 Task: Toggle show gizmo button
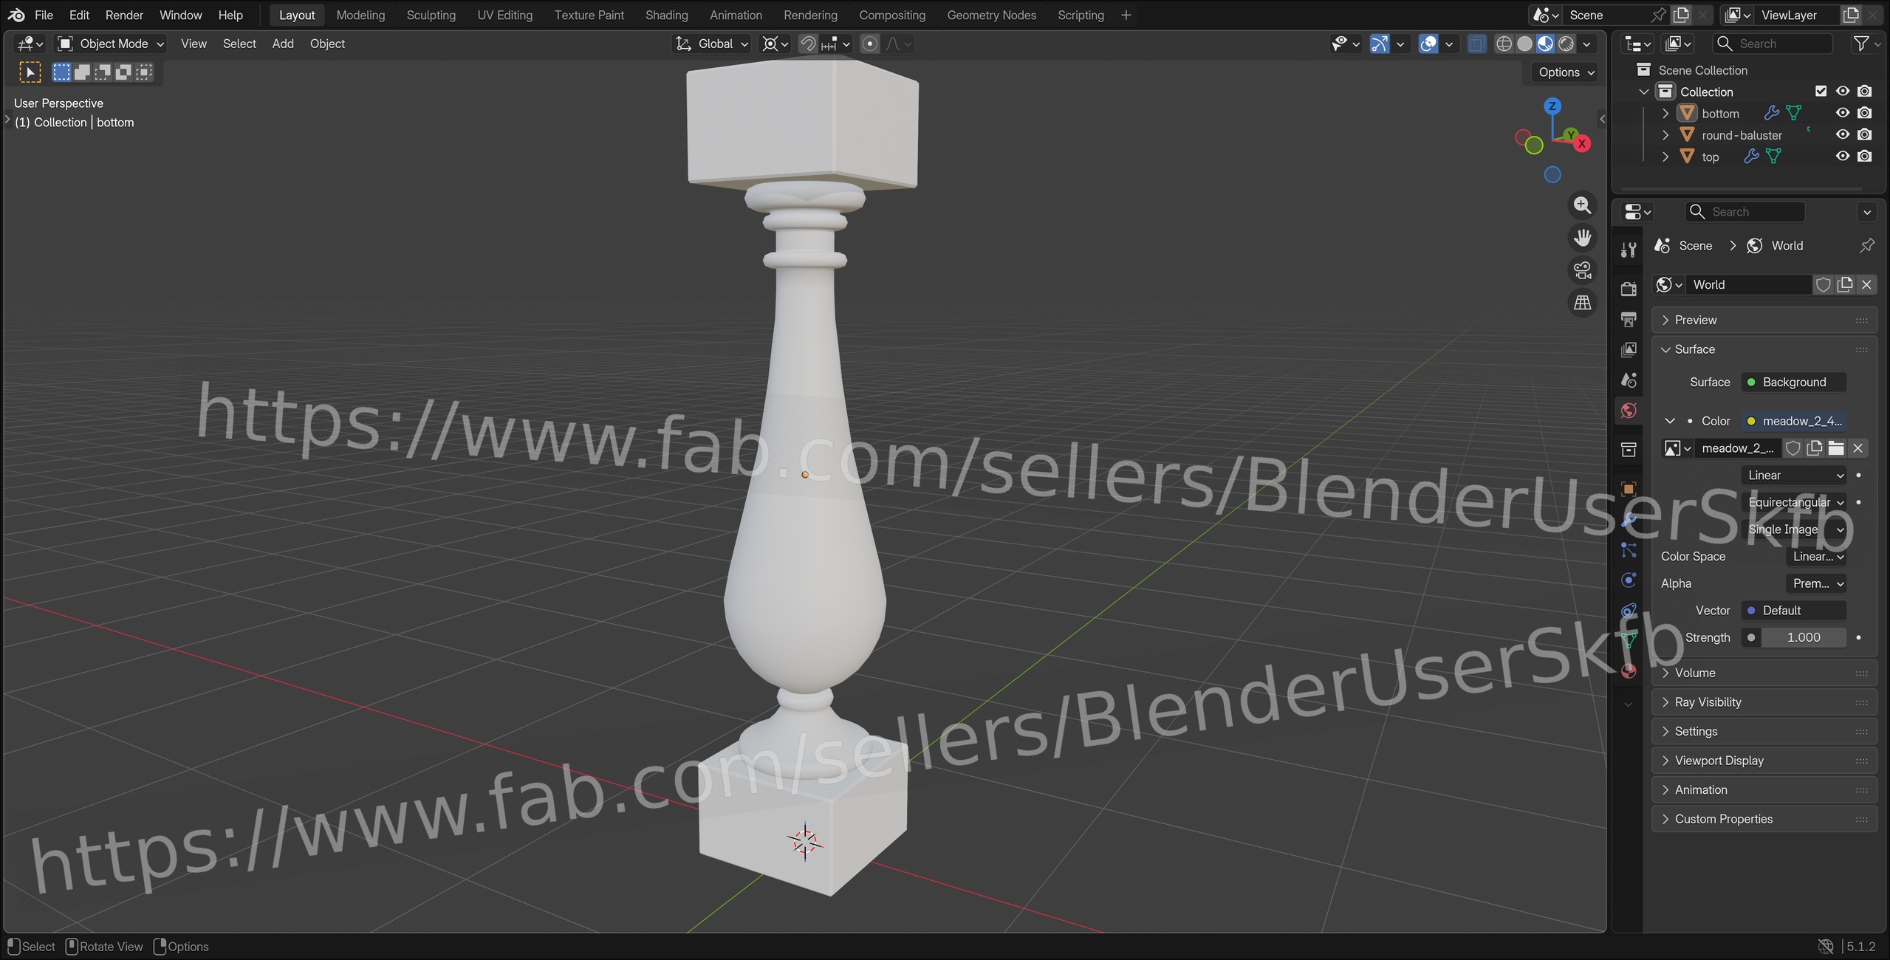(1380, 44)
